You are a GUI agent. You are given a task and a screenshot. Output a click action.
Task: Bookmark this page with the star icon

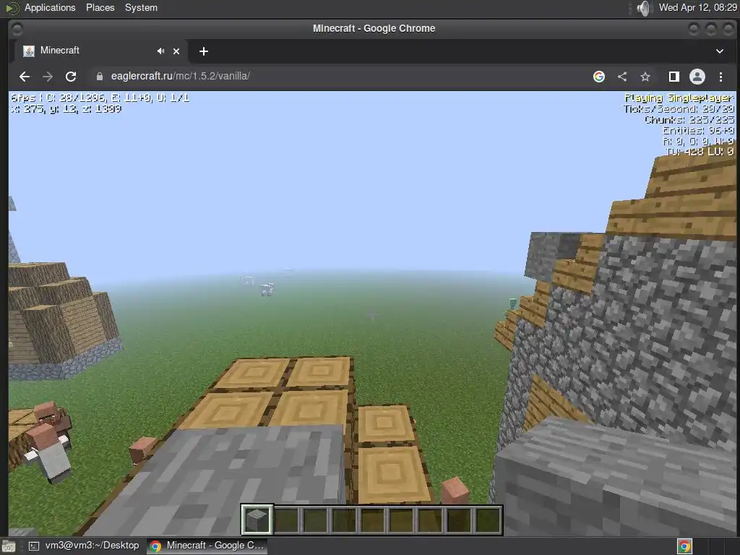645,77
